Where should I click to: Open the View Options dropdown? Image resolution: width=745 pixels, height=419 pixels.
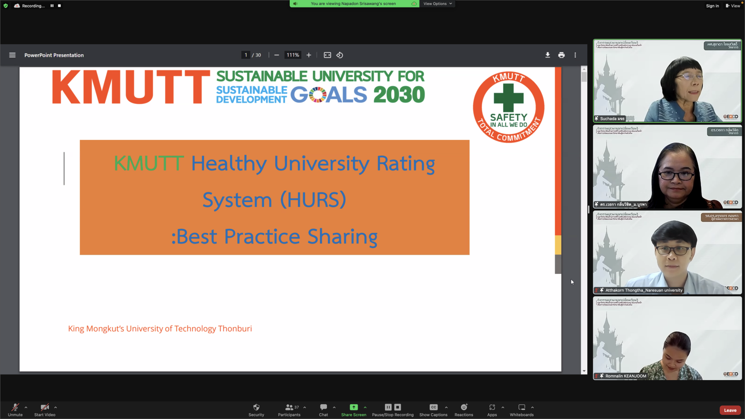coord(437,4)
